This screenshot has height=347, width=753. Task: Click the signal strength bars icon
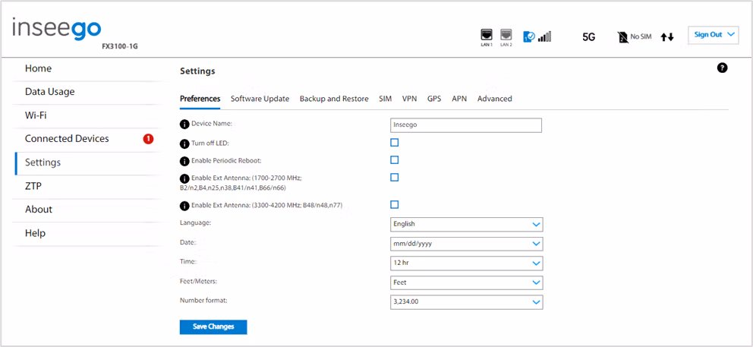(544, 36)
